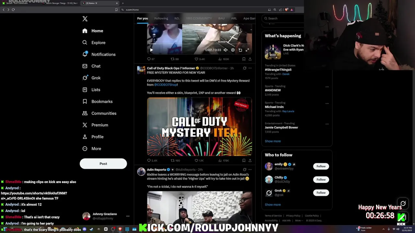Switch to the N3. tab
The height and width of the screenshot is (233, 415).
[177, 18]
